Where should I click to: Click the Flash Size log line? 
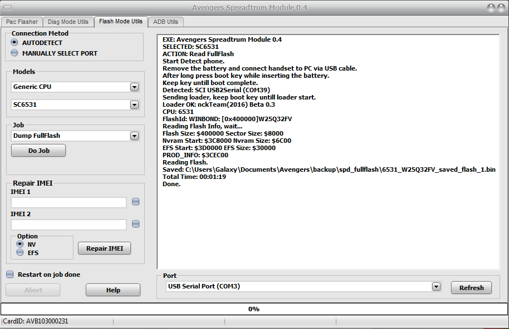[x=223, y=133]
